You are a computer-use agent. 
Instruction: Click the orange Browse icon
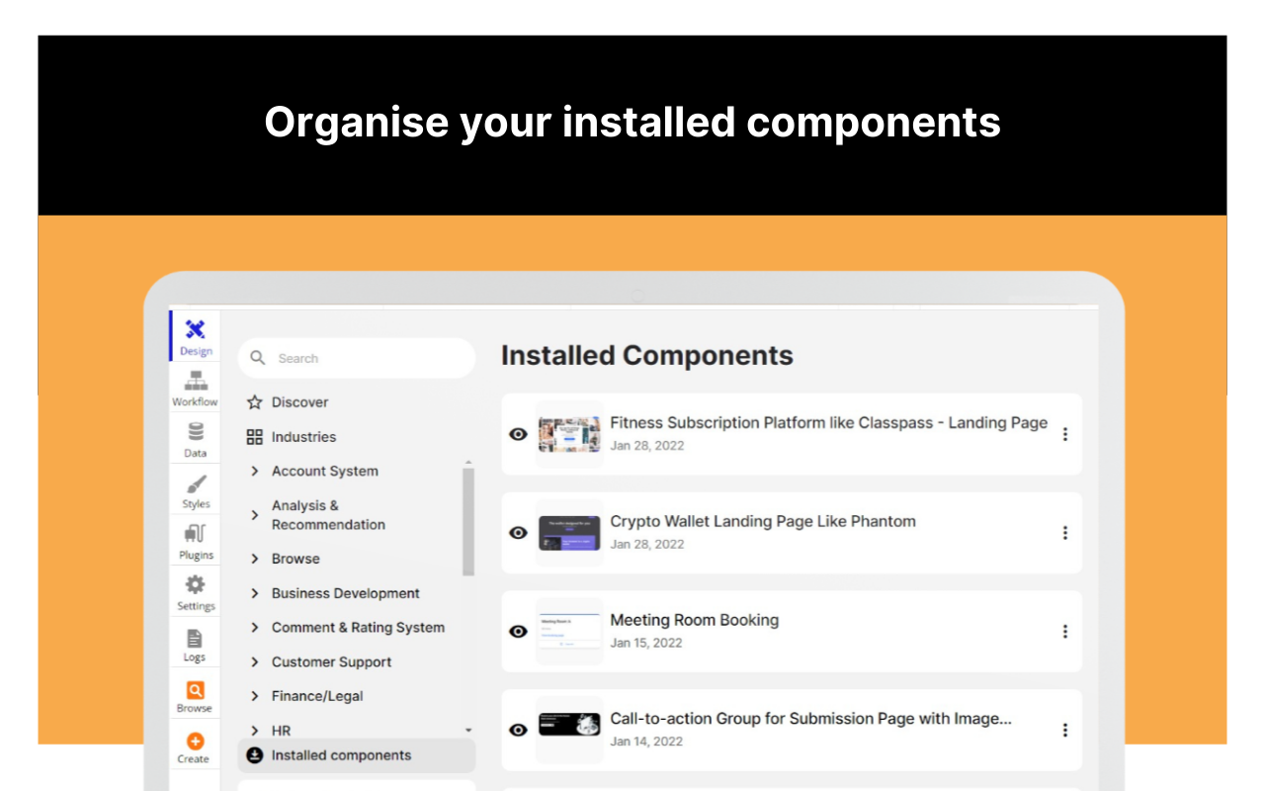195,690
